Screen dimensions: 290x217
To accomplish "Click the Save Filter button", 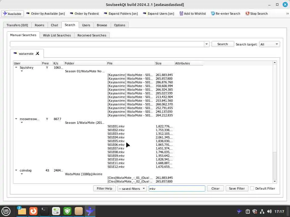I will 237,188.
